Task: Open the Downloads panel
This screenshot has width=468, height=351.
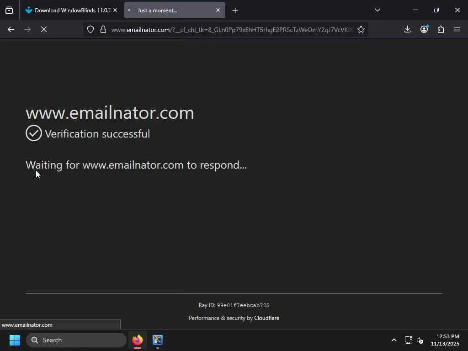Action: (407, 29)
